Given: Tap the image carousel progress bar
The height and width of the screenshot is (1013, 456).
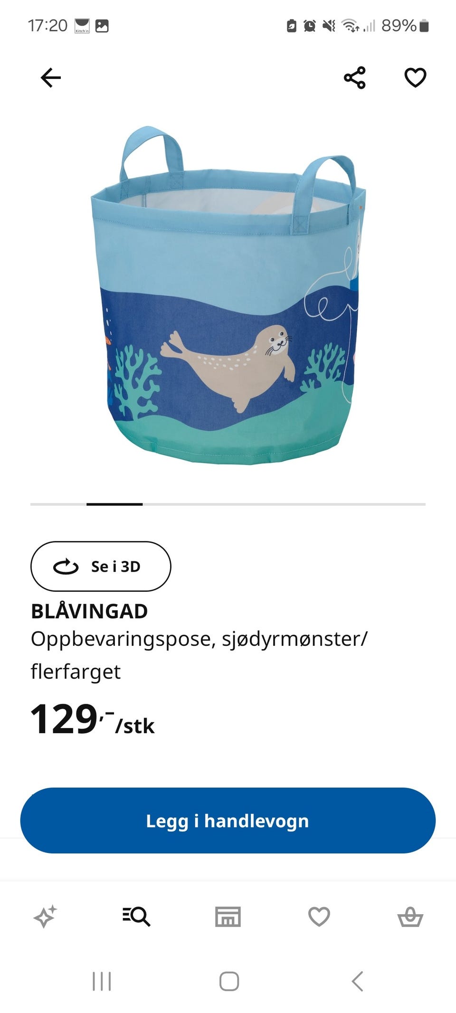Looking at the screenshot, I should point(228,504).
